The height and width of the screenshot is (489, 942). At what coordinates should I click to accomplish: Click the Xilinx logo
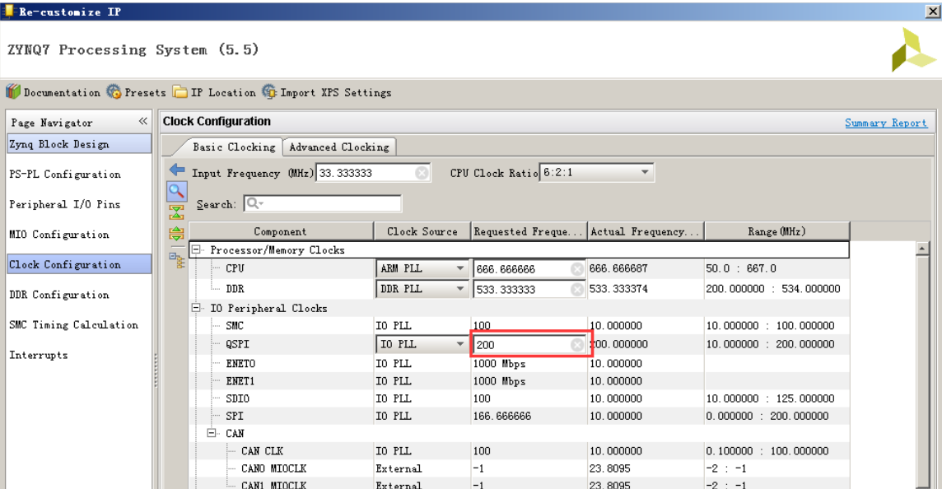pos(914,50)
